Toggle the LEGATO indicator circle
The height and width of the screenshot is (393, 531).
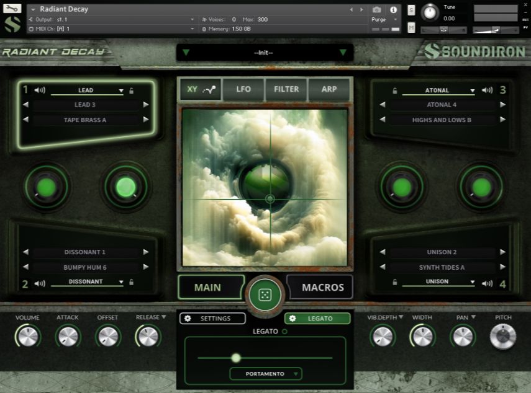(286, 331)
